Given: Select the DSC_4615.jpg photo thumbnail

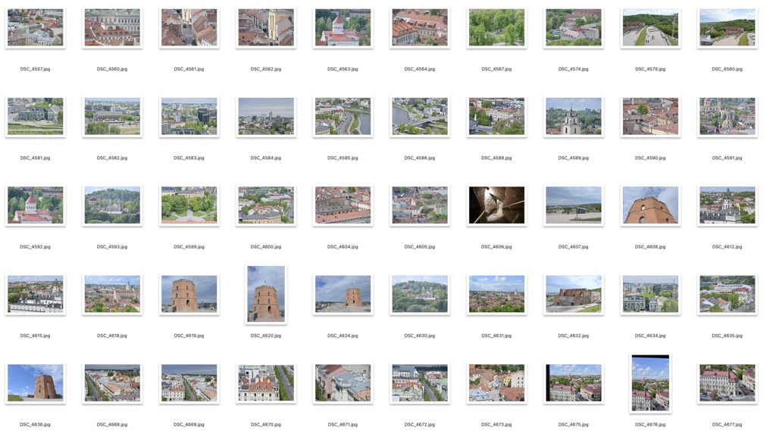Looking at the screenshot, I should pyautogui.click(x=35, y=294).
